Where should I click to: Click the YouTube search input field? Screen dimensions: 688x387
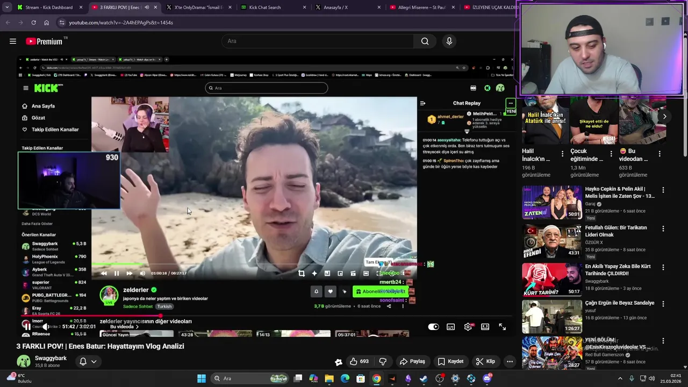click(317, 41)
